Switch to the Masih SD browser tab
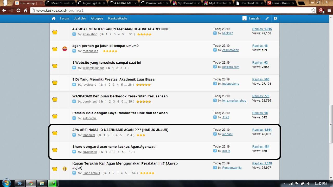 pos(60,3)
